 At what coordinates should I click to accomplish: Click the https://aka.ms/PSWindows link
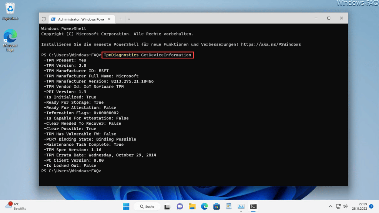(271, 44)
